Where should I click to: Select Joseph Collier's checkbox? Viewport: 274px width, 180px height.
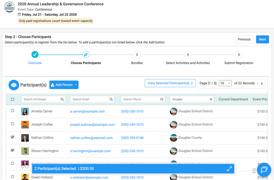coord(12,124)
